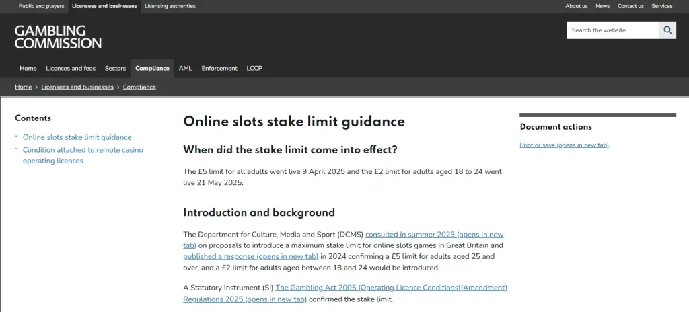689x312 pixels.
Task: Click the search magnifier icon button
Action: tap(667, 30)
